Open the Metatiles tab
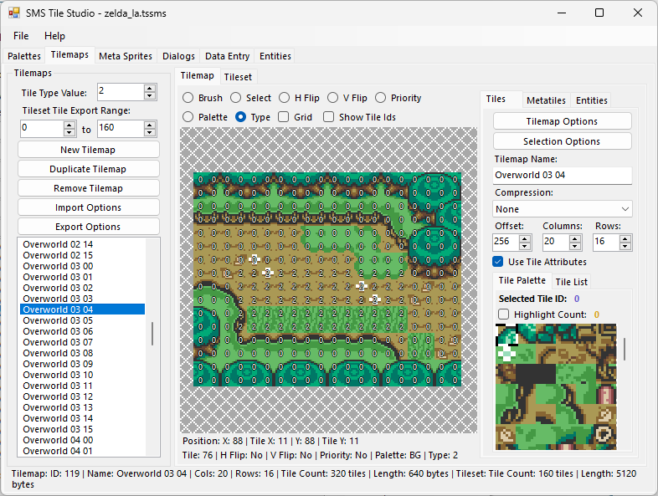 (x=546, y=100)
